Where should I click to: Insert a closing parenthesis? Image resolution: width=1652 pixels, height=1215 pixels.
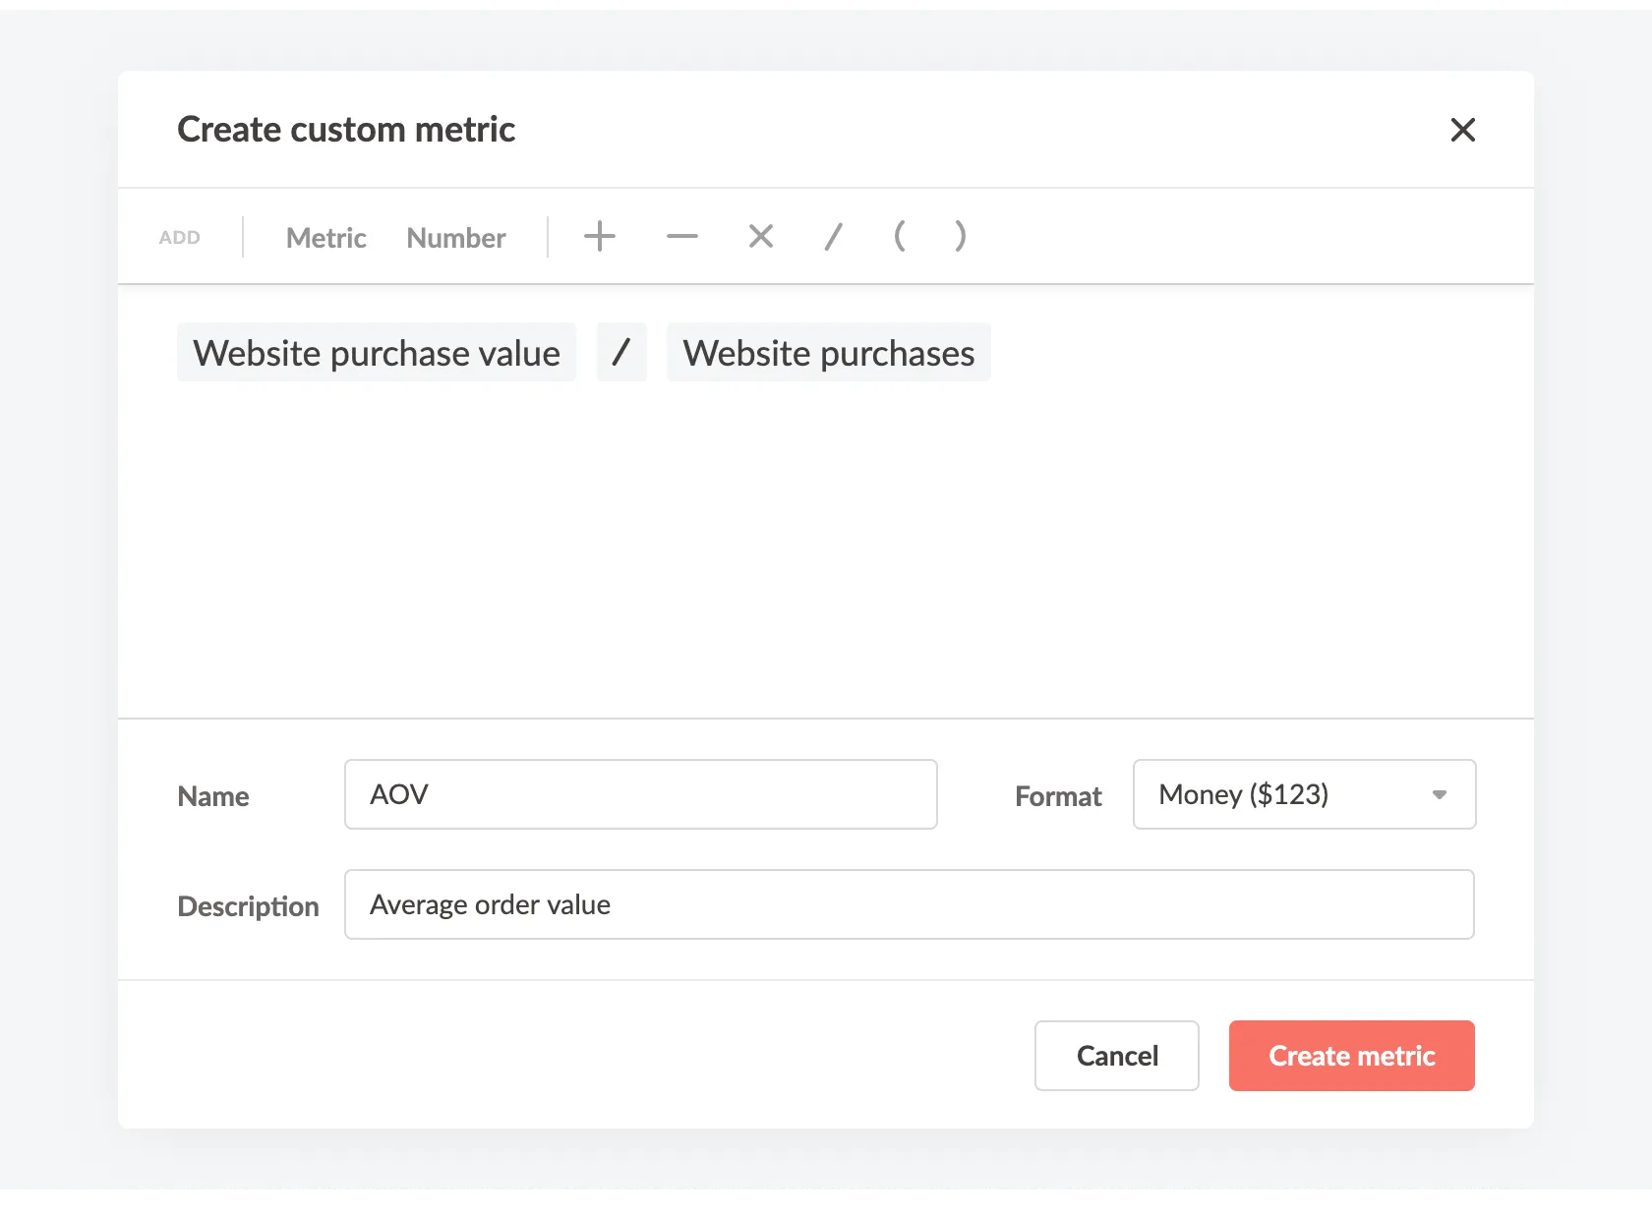click(961, 237)
